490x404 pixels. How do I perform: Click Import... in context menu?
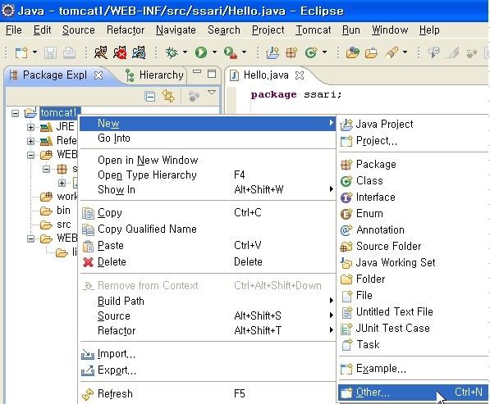[208, 354]
